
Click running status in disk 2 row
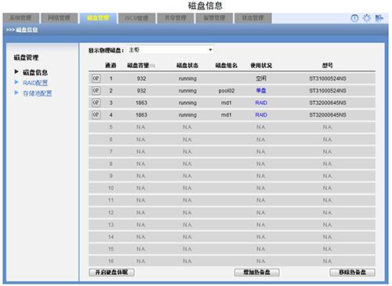pos(187,91)
